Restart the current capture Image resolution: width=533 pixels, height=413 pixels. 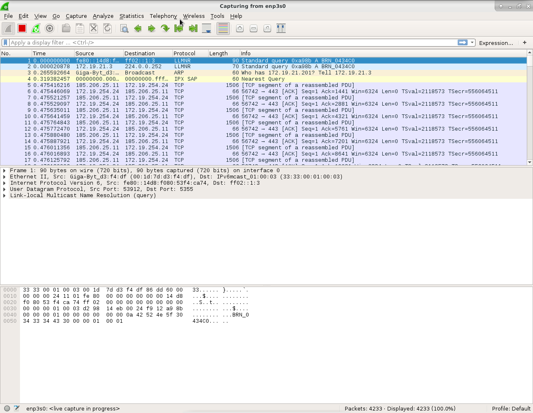(36, 28)
